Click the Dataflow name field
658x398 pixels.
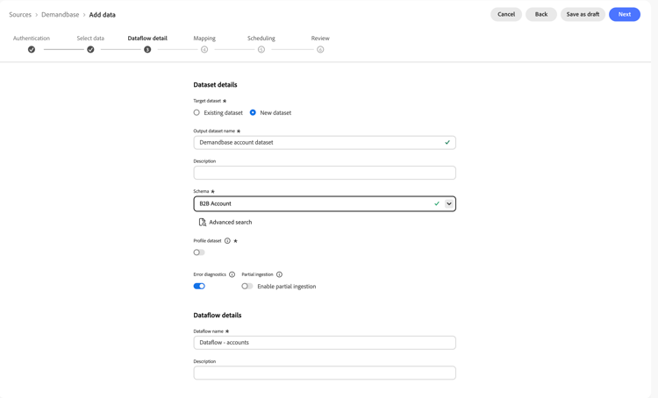pyautogui.click(x=325, y=343)
